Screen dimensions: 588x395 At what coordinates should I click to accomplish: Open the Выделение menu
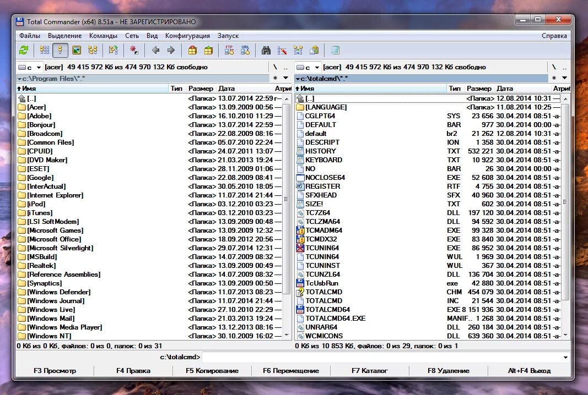pos(65,36)
